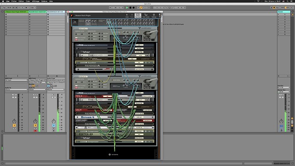Viewport: 295px width, 166px height.
Task: Set track 2 monitor to Auto
Action: pos(33,86)
